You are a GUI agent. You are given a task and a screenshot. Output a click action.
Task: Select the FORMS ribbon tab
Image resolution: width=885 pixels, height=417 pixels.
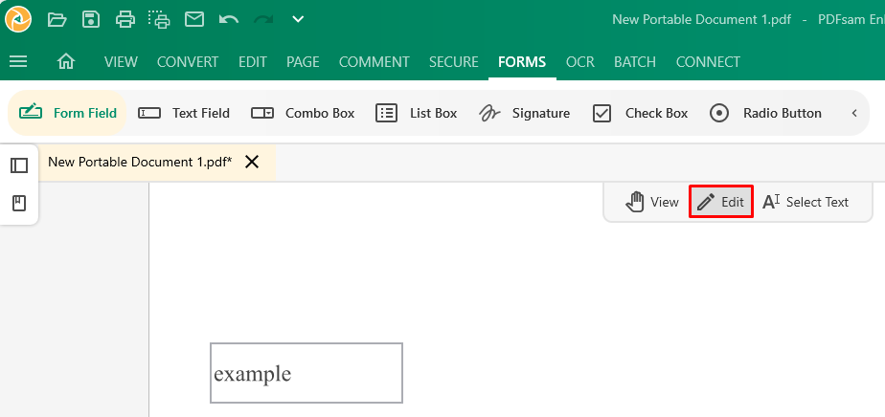[x=522, y=61]
